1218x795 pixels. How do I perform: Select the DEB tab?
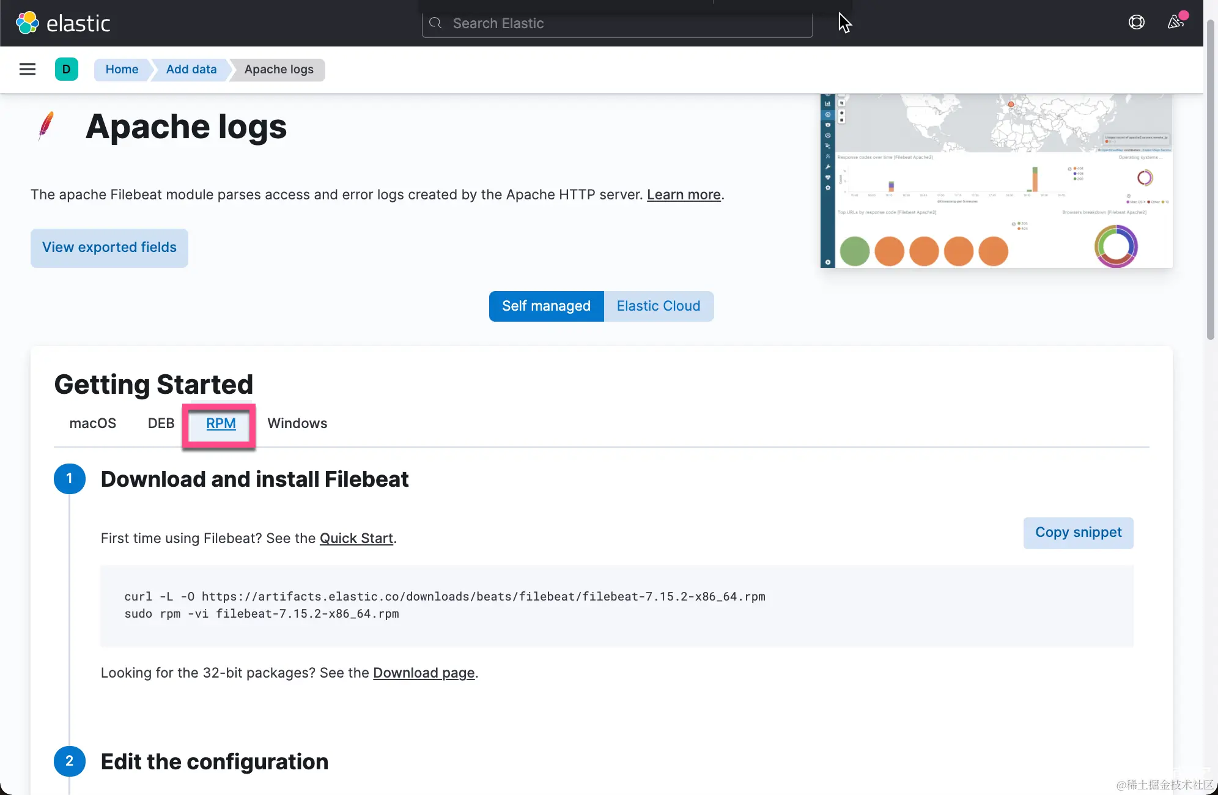(161, 423)
